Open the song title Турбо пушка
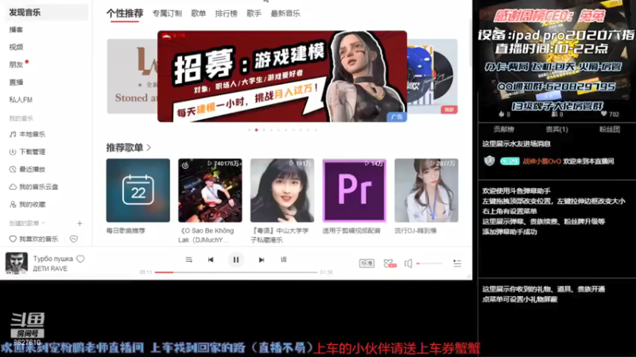The height and width of the screenshot is (357, 636). (53, 259)
